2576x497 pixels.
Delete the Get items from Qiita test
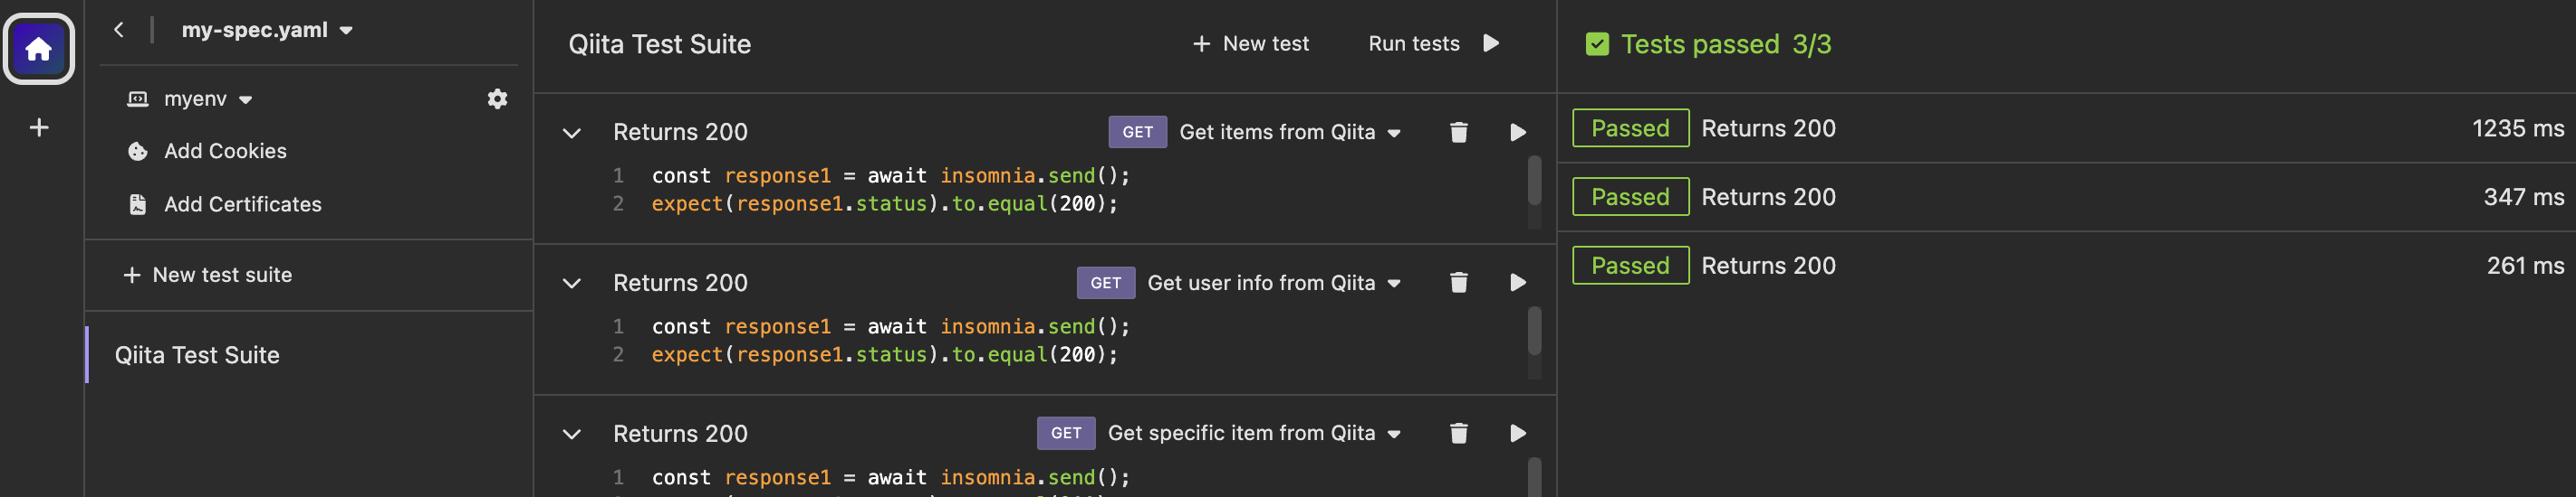click(x=1458, y=133)
